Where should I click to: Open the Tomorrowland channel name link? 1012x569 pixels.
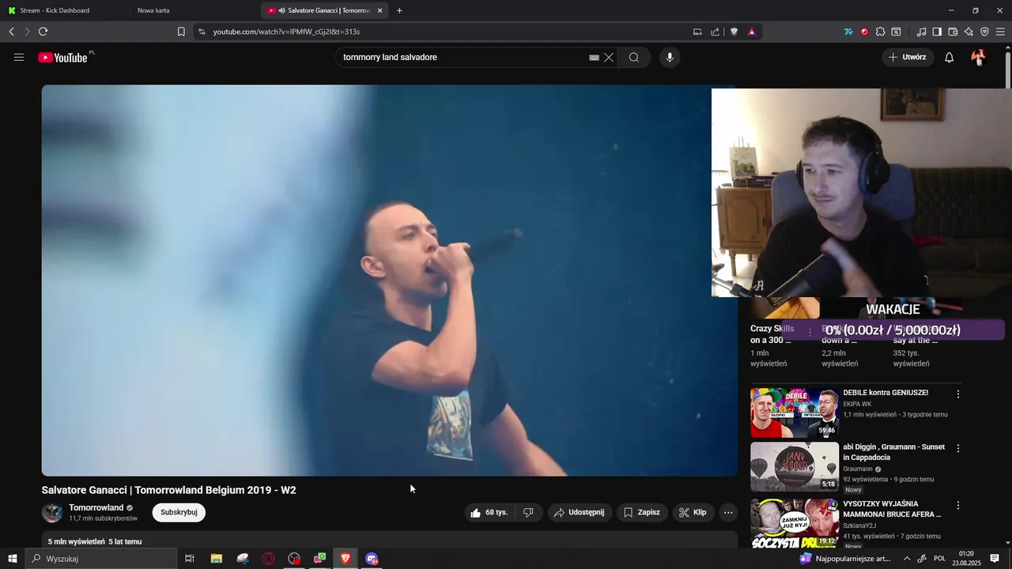(x=96, y=507)
